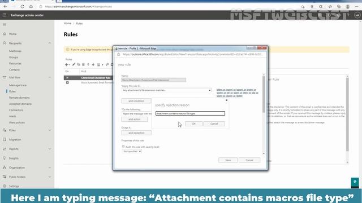Open the Do the following action dropdown
Viewport: 362px width, 203px height.
(x=137, y=114)
